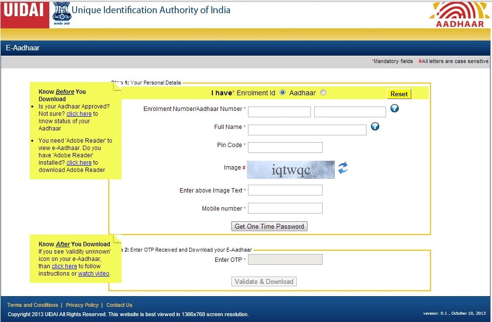Select the Enrolment Id radio button

tap(283, 93)
